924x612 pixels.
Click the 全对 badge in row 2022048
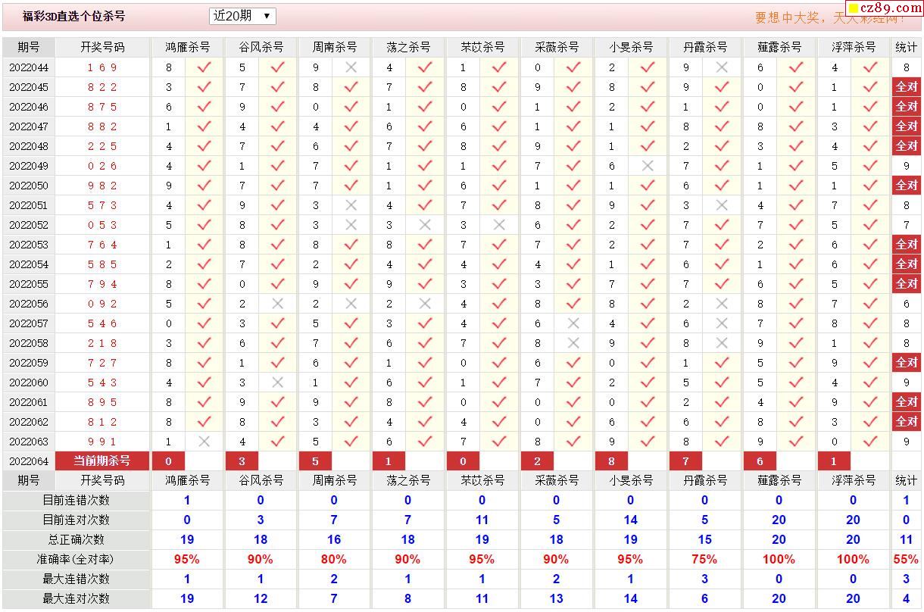click(x=907, y=146)
